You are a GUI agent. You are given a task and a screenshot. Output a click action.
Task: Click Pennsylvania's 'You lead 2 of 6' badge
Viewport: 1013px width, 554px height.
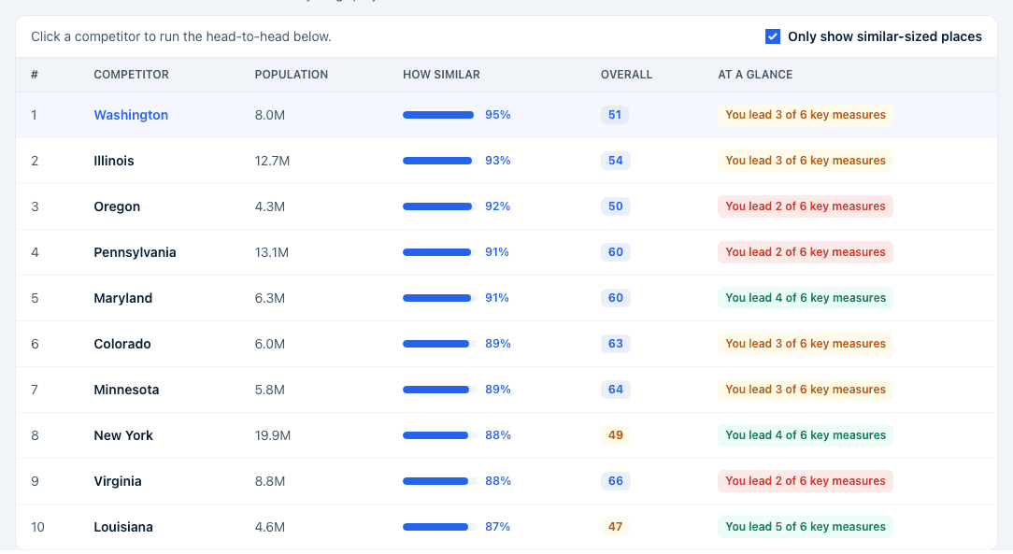coord(806,252)
